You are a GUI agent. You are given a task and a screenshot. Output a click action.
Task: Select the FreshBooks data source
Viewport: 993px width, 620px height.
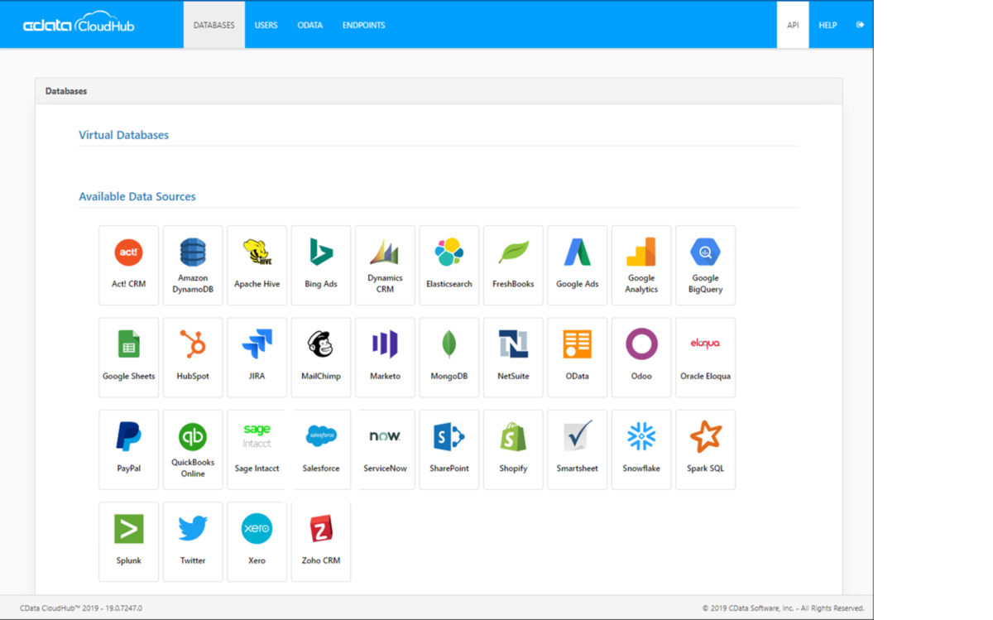(513, 265)
